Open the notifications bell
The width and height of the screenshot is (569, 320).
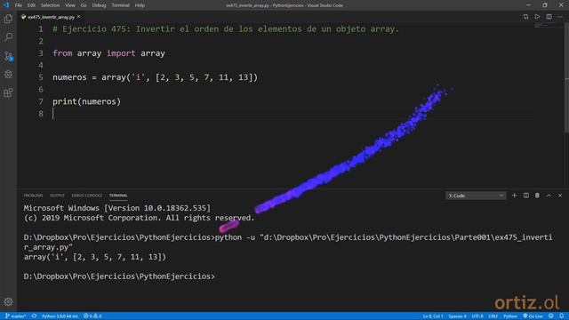[x=561, y=316]
